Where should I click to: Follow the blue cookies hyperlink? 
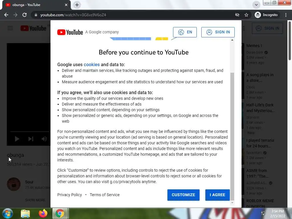pos(92,64)
